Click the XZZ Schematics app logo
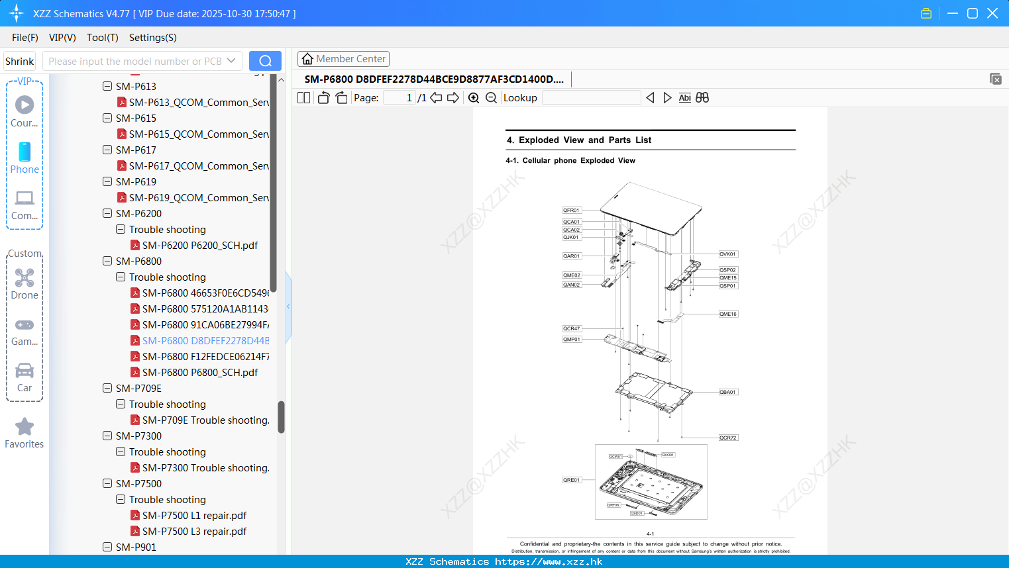 tap(17, 13)
